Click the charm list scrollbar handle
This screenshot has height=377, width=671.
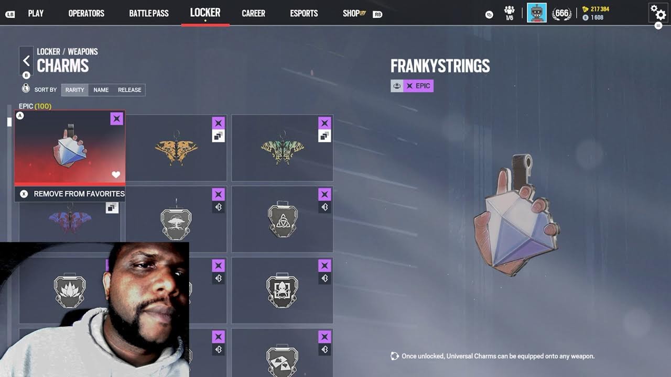click(9, 122)
